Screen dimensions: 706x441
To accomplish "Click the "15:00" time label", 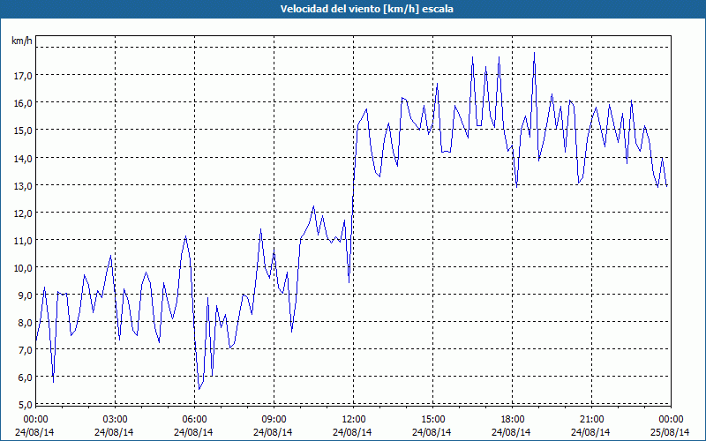I will tap(432, 420).
